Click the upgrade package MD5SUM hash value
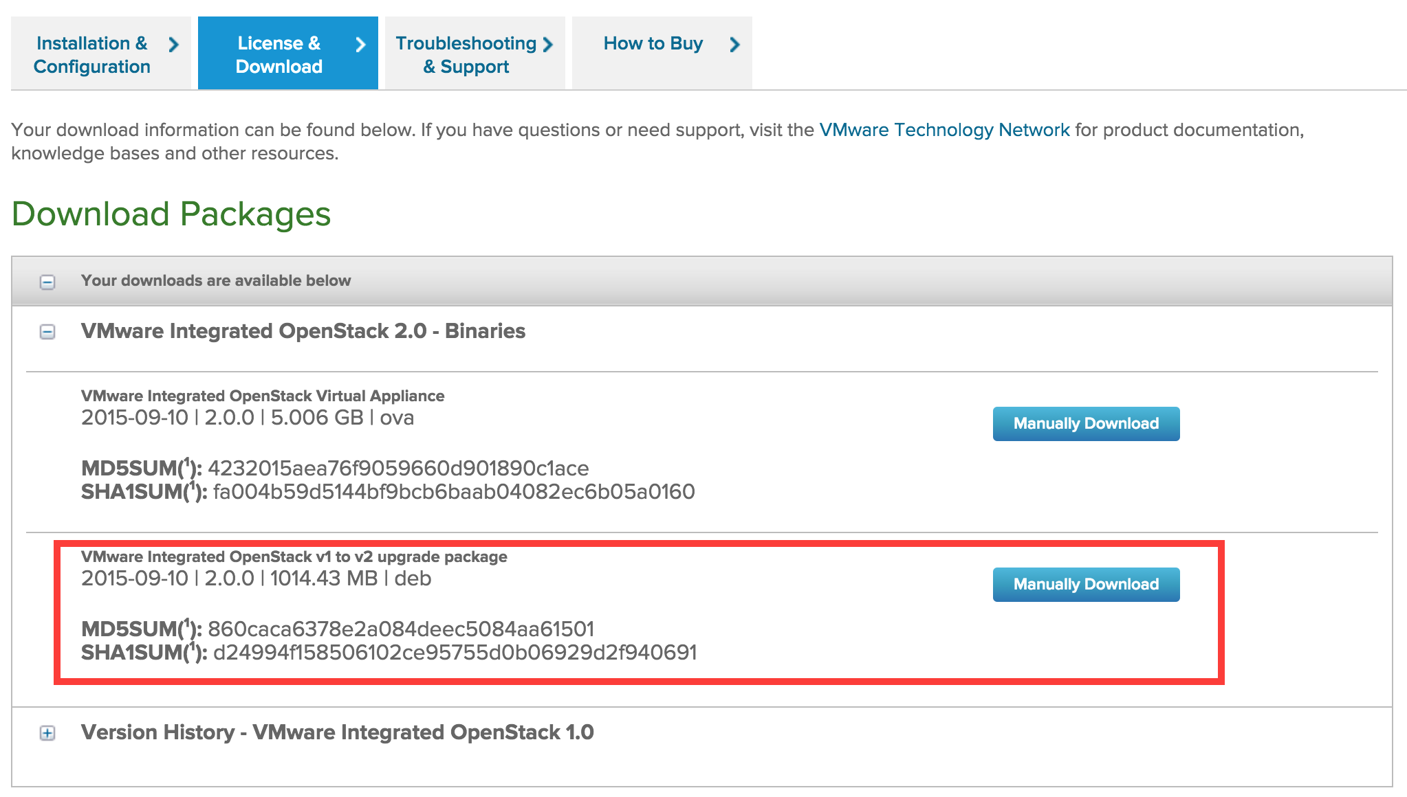Screen dimensions: 1407x797 [401, 629]
